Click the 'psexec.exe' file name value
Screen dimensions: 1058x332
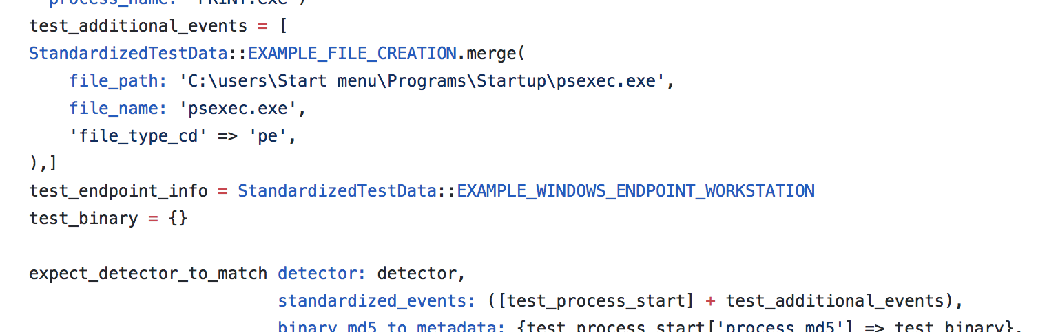(241, 109)
